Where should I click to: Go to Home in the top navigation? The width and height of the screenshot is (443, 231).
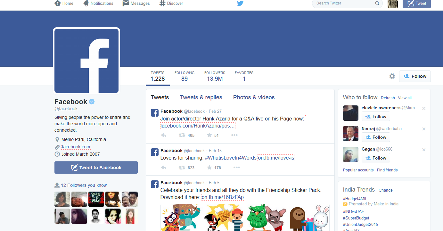64,4
